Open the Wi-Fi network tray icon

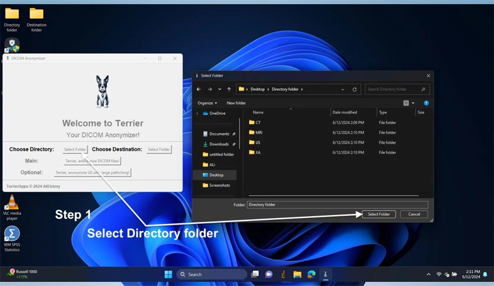click(438, 274)
